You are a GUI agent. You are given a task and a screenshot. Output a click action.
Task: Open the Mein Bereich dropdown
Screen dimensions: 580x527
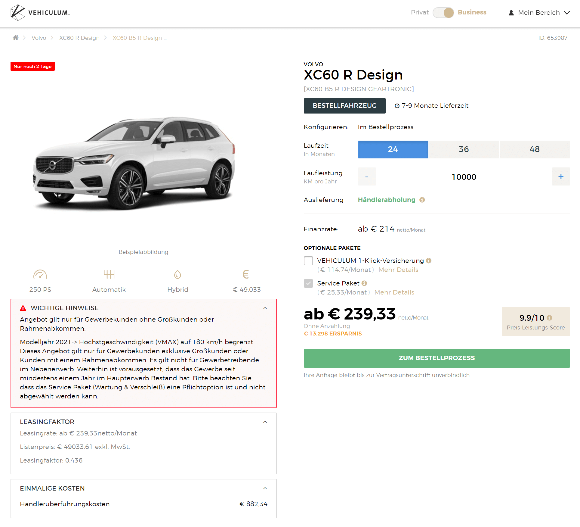539,13
